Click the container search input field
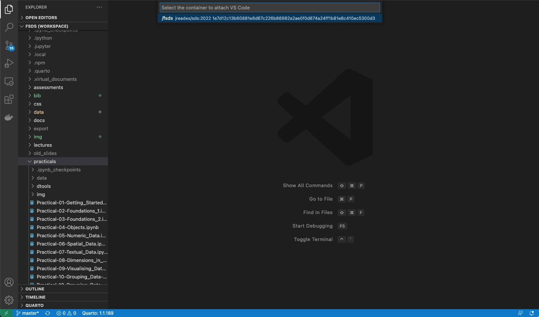539x317 pixels. click(x=270, y=7)
